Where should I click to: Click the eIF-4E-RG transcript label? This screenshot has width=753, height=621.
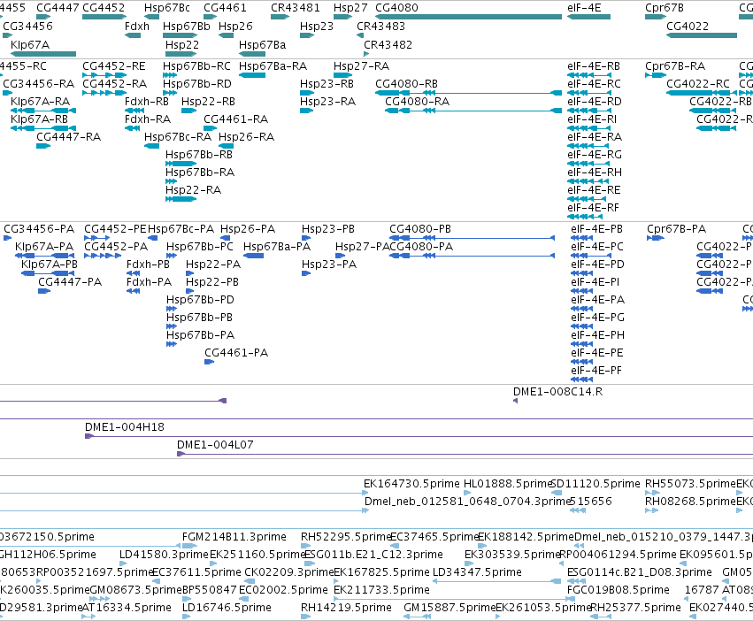(x=595, y=154)
